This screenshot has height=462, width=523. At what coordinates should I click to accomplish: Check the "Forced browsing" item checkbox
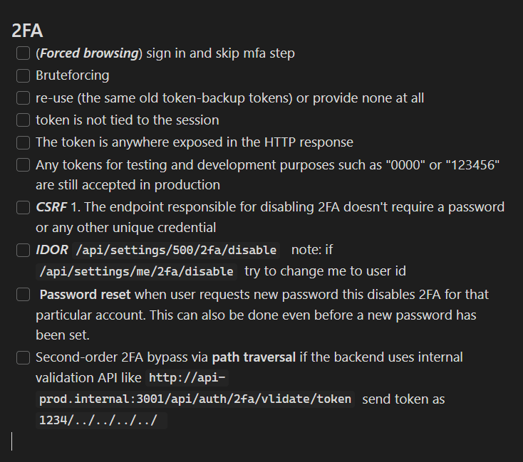click(24, 53)
